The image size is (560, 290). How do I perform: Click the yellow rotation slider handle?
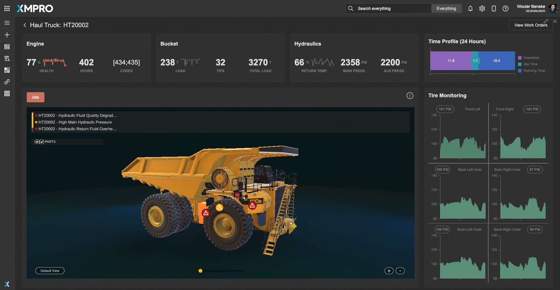pos(200,271)
